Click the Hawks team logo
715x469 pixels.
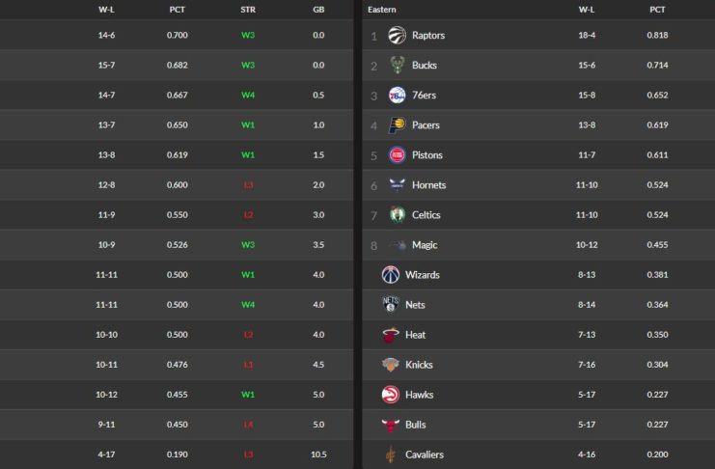[390, 395]
